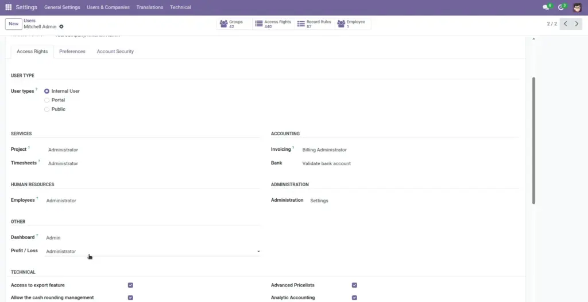
Task: Click the vertical scrollbar thumb
Action: click(533, 140)
